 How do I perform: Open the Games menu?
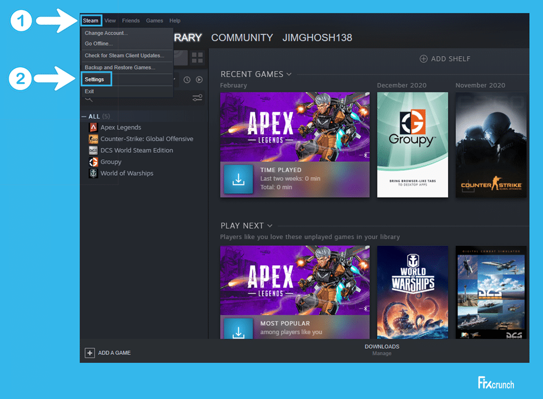(x=154, y=21)
